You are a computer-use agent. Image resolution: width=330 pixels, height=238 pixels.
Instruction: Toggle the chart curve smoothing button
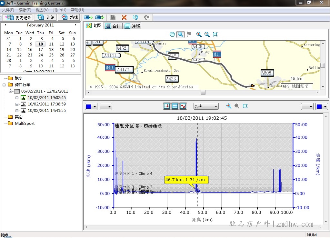click(x=183, y=106)
